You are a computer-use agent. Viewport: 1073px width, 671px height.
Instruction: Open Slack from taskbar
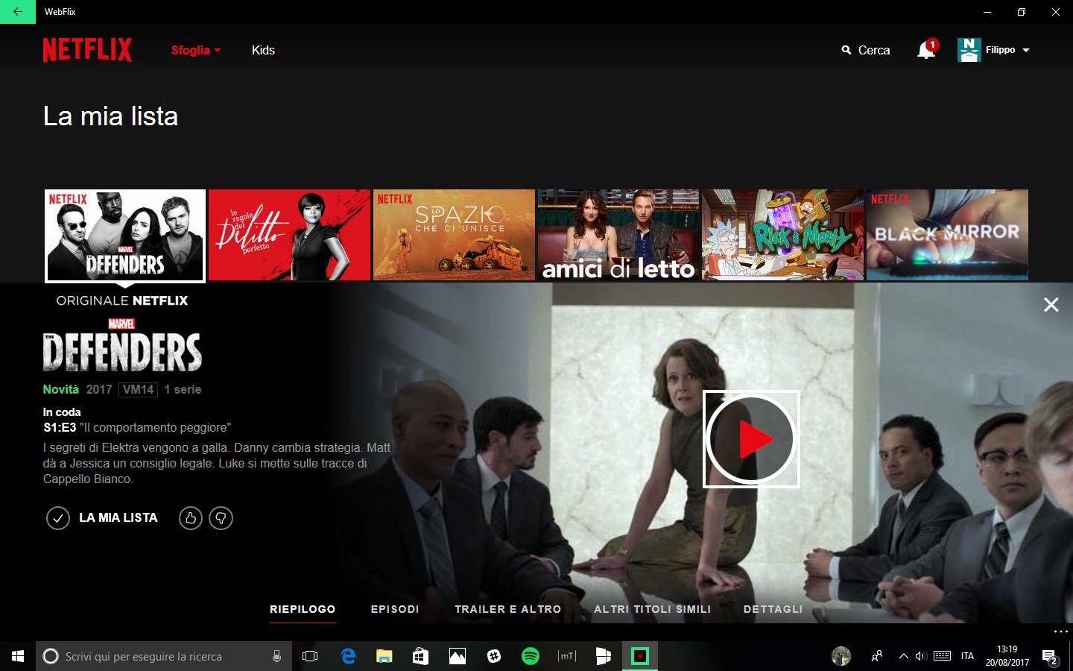tap(494, 656)
